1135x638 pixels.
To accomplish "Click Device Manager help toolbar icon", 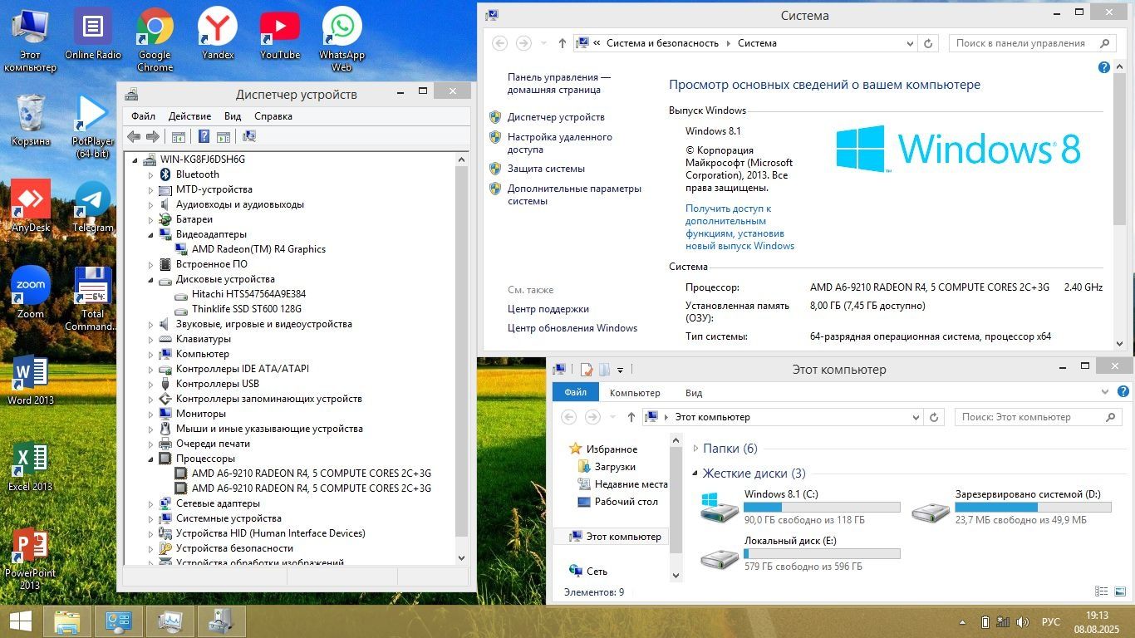I will [204, 137].
